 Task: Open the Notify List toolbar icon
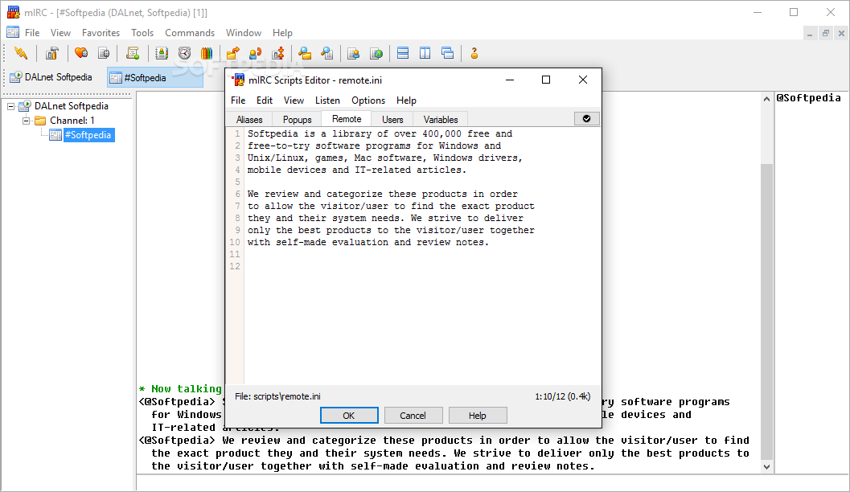[x=354, y=53]
